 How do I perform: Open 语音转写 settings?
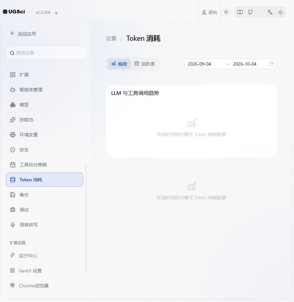[x=44, y=225]
